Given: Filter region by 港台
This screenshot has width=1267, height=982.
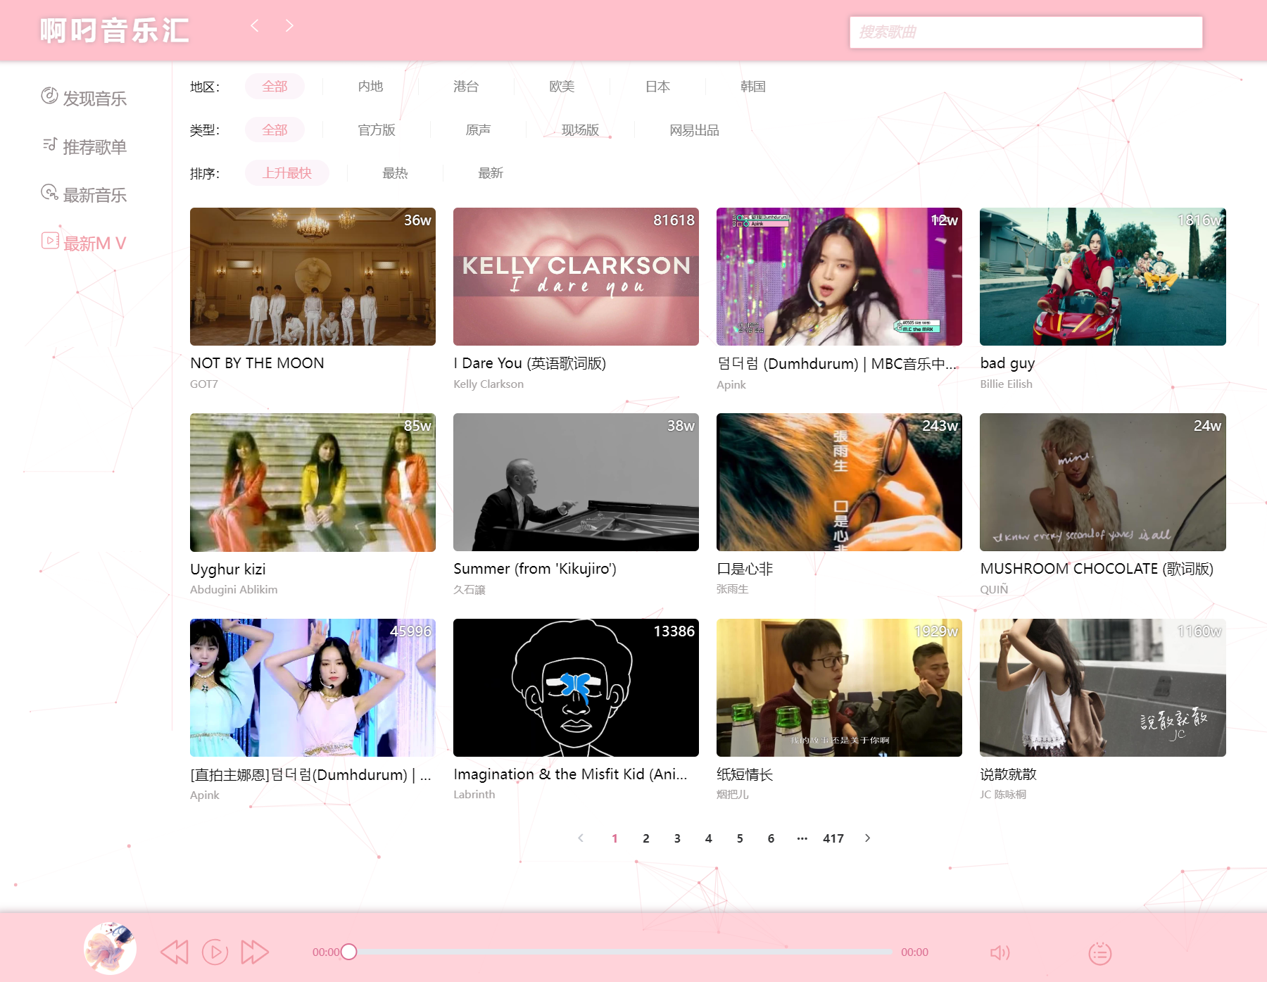Looking at the screenshot, I should (x=466, y=87).
